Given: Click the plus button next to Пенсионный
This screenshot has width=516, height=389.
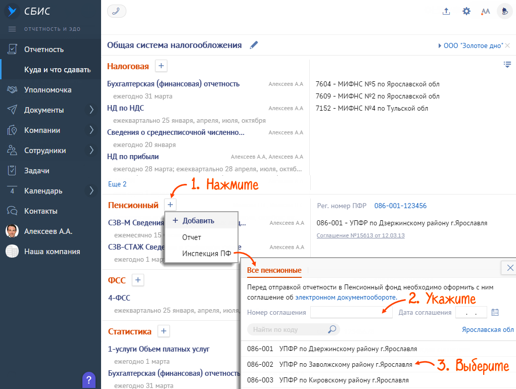Looking at the screenshot, I should [x=170, y=205].
